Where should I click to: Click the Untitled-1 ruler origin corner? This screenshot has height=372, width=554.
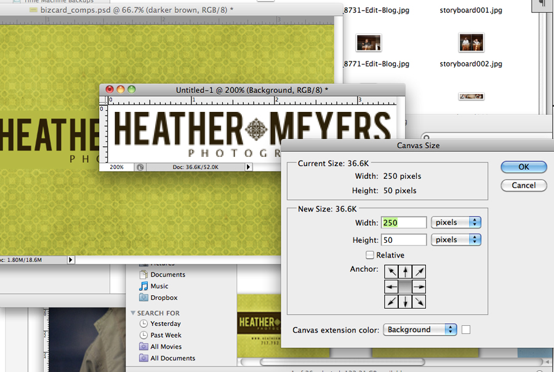click(x=103, y=100)
